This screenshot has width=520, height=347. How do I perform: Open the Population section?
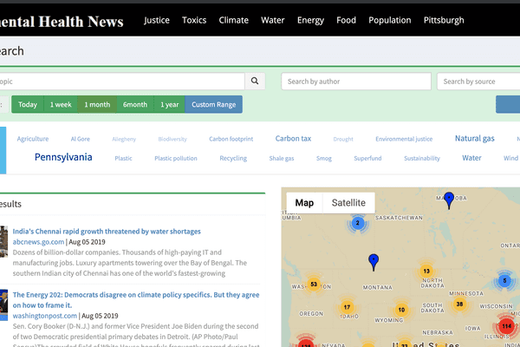coord(390,20)
